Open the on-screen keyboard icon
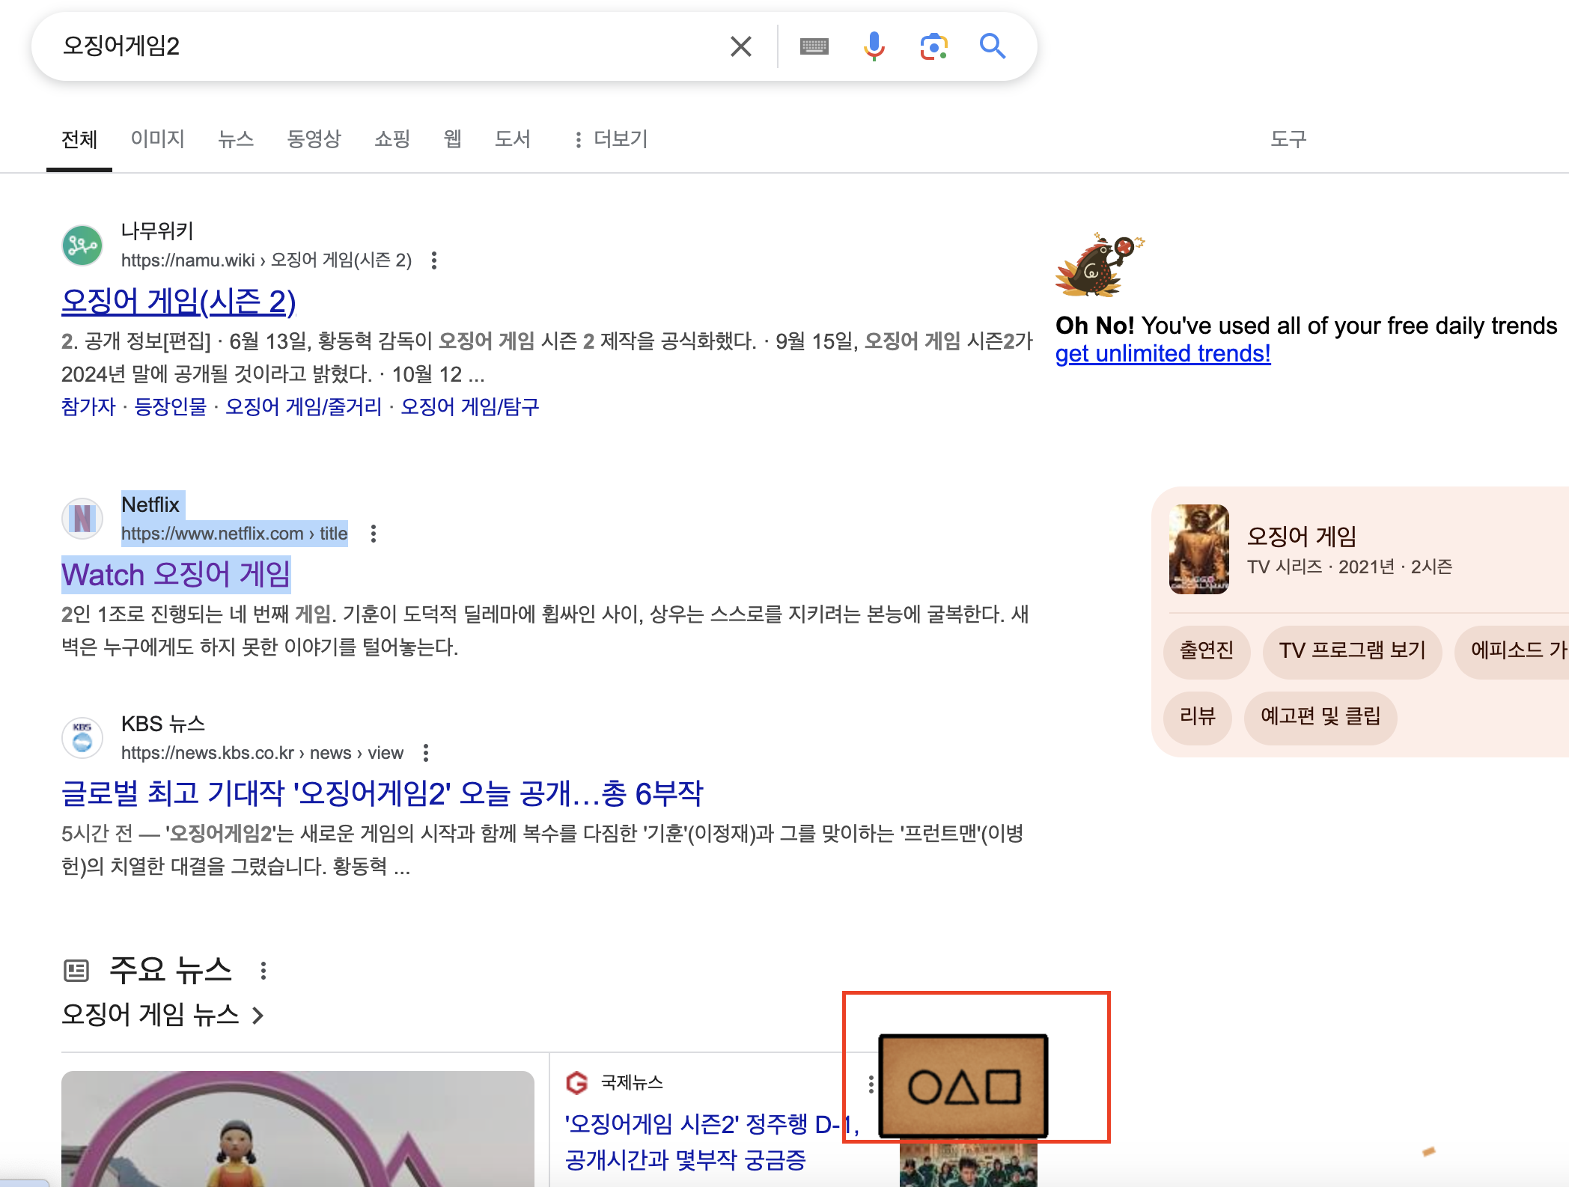The width and height of the screenshot is (1569, 1187). pyautogui.click(x=814, y=46)
